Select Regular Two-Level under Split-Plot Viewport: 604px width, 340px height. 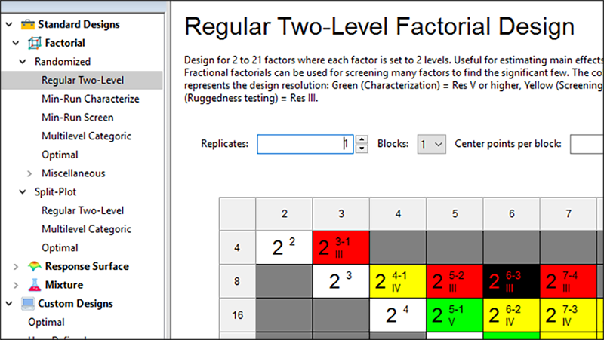pyautogui.click(x=82, y=210)
